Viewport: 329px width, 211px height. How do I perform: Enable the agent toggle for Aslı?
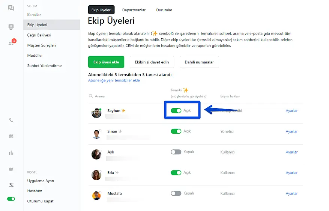pyautogui.click(x=176, y=152)
